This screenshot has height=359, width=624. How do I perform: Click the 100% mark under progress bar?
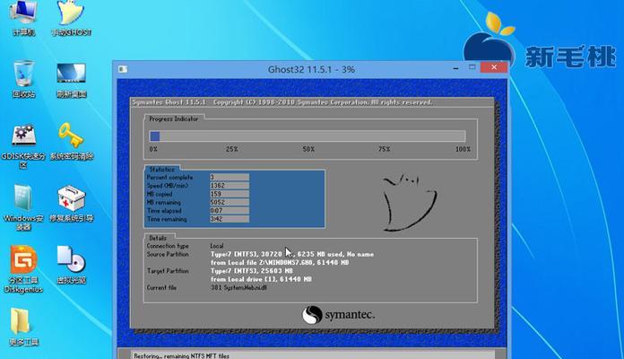(463, 149)
